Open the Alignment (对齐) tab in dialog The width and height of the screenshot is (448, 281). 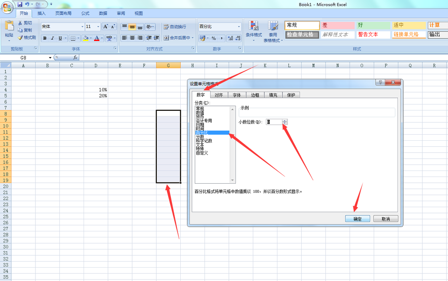tap(219, 95)
